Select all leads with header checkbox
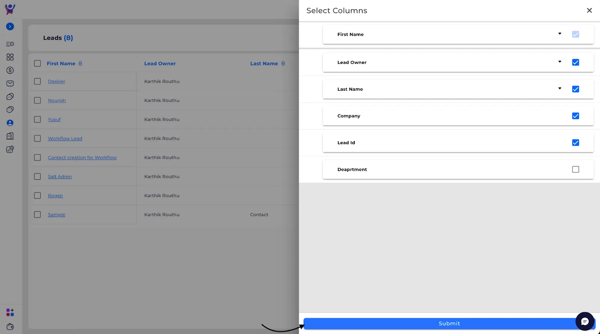 (37, 63)
